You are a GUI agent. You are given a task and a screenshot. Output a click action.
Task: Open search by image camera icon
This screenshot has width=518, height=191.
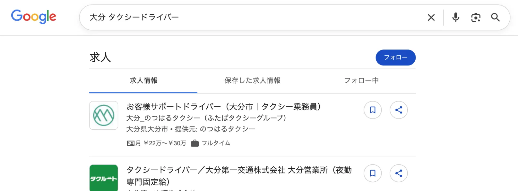coord(476,18)
